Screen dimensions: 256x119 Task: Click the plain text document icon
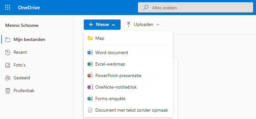[90, 110]
